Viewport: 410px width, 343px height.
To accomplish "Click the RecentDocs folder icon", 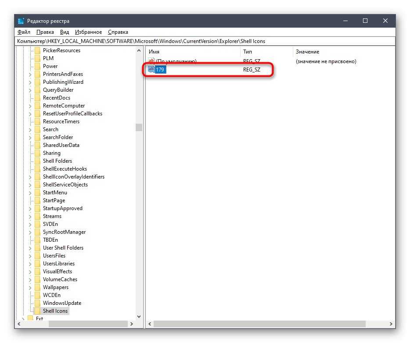I will coord(37,98).
